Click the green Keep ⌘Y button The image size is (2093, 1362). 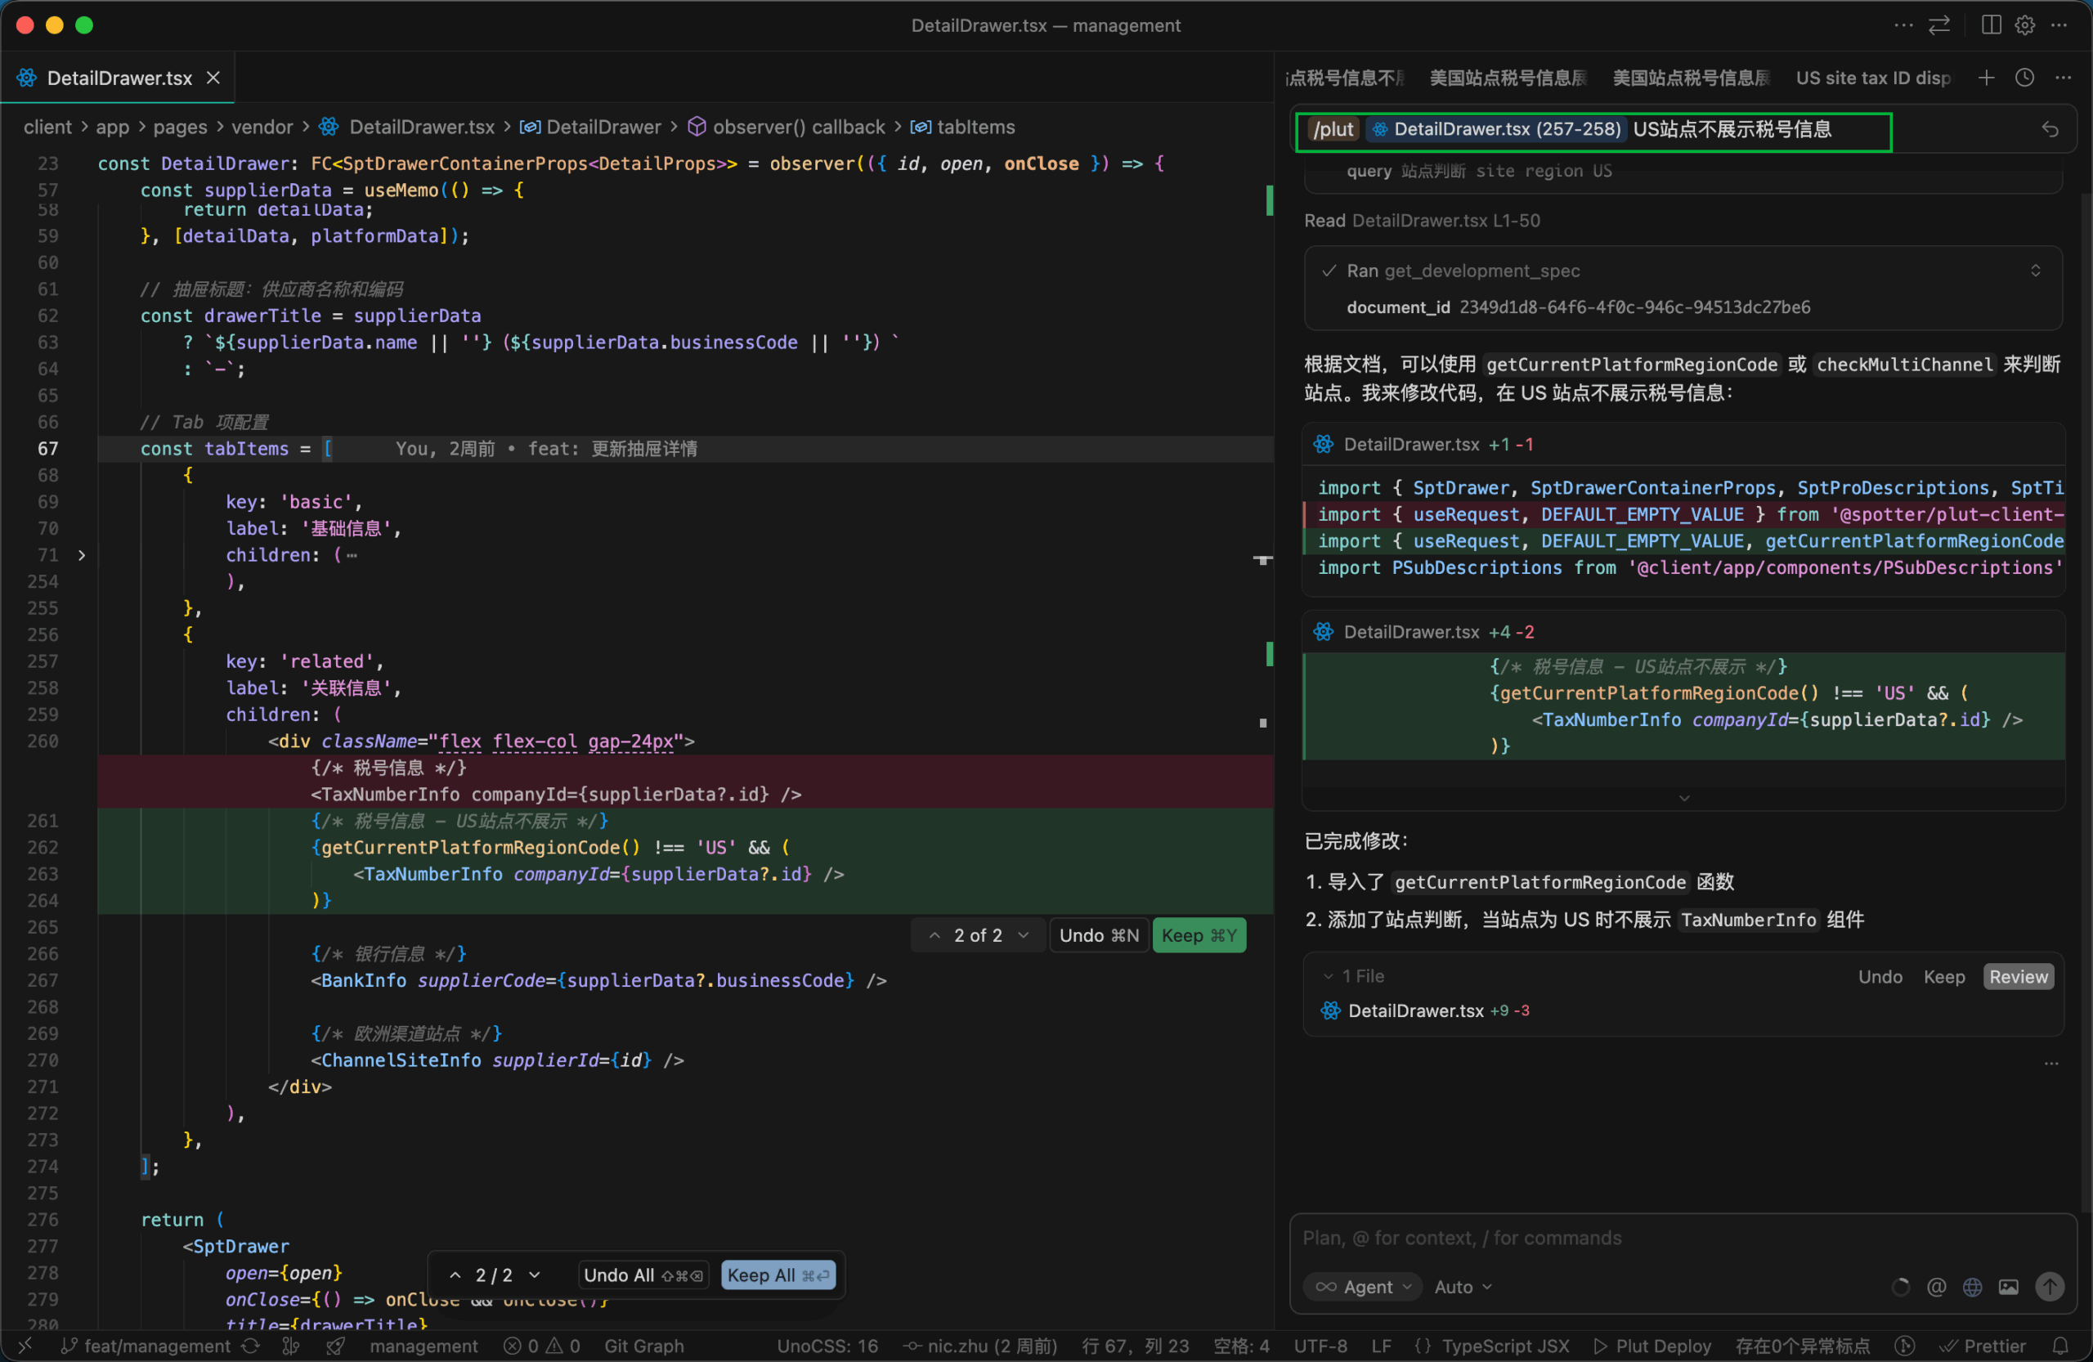(x=1198, y=934)
